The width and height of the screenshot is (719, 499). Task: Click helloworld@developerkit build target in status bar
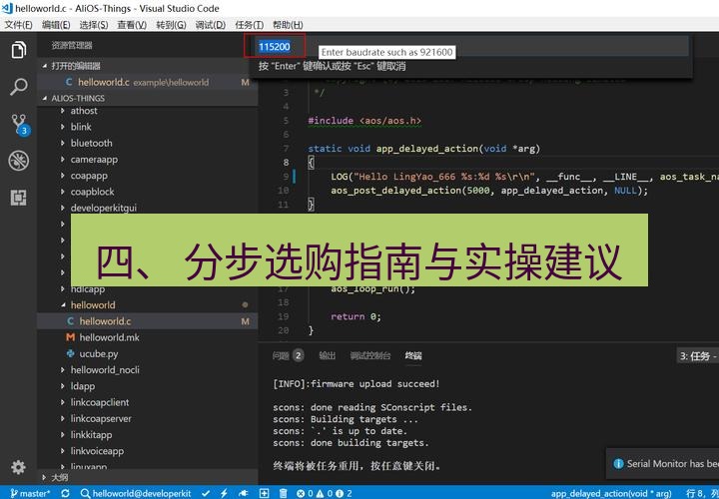click(x=136, y=493)
